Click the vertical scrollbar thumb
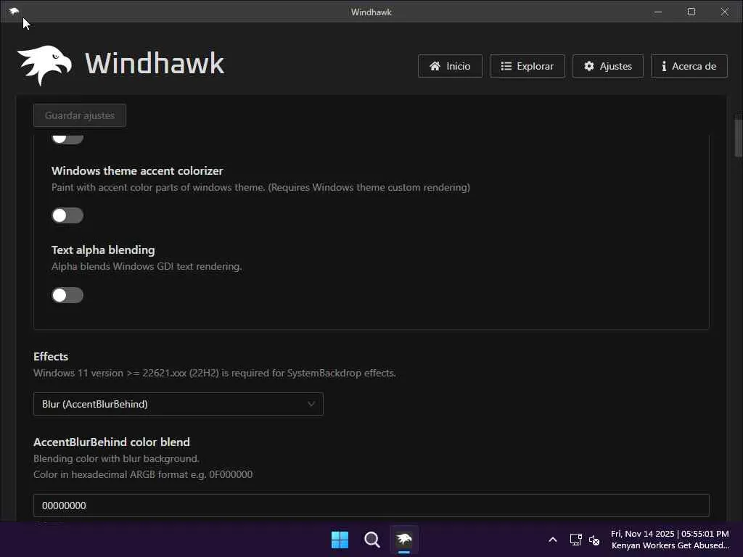 click(x=738, y=138)
